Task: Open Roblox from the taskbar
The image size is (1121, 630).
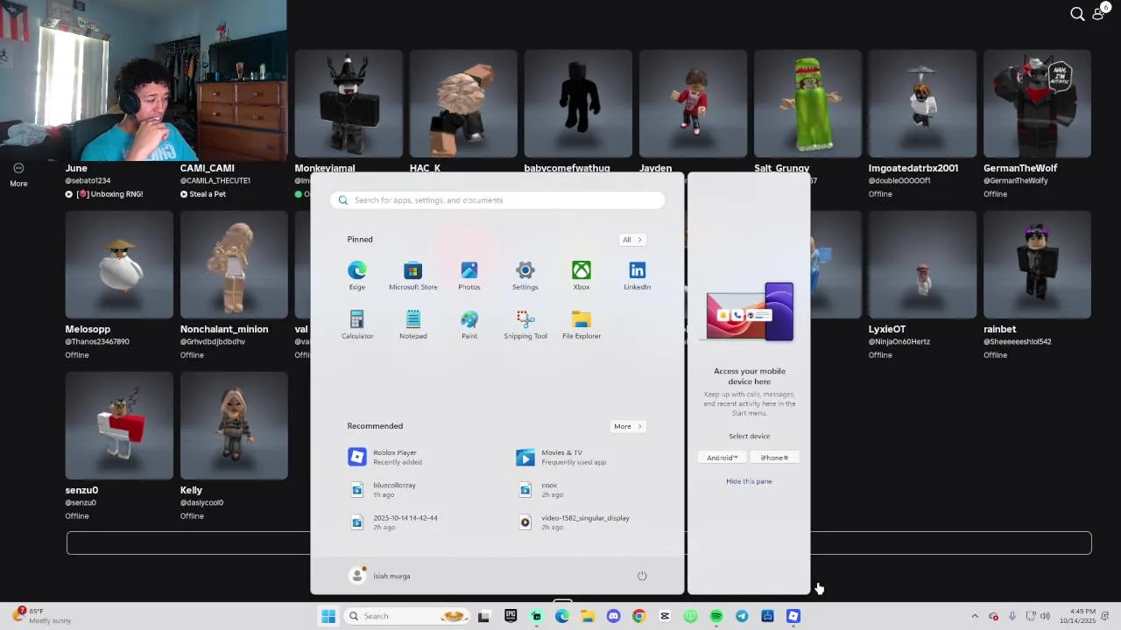Action: 793,616
